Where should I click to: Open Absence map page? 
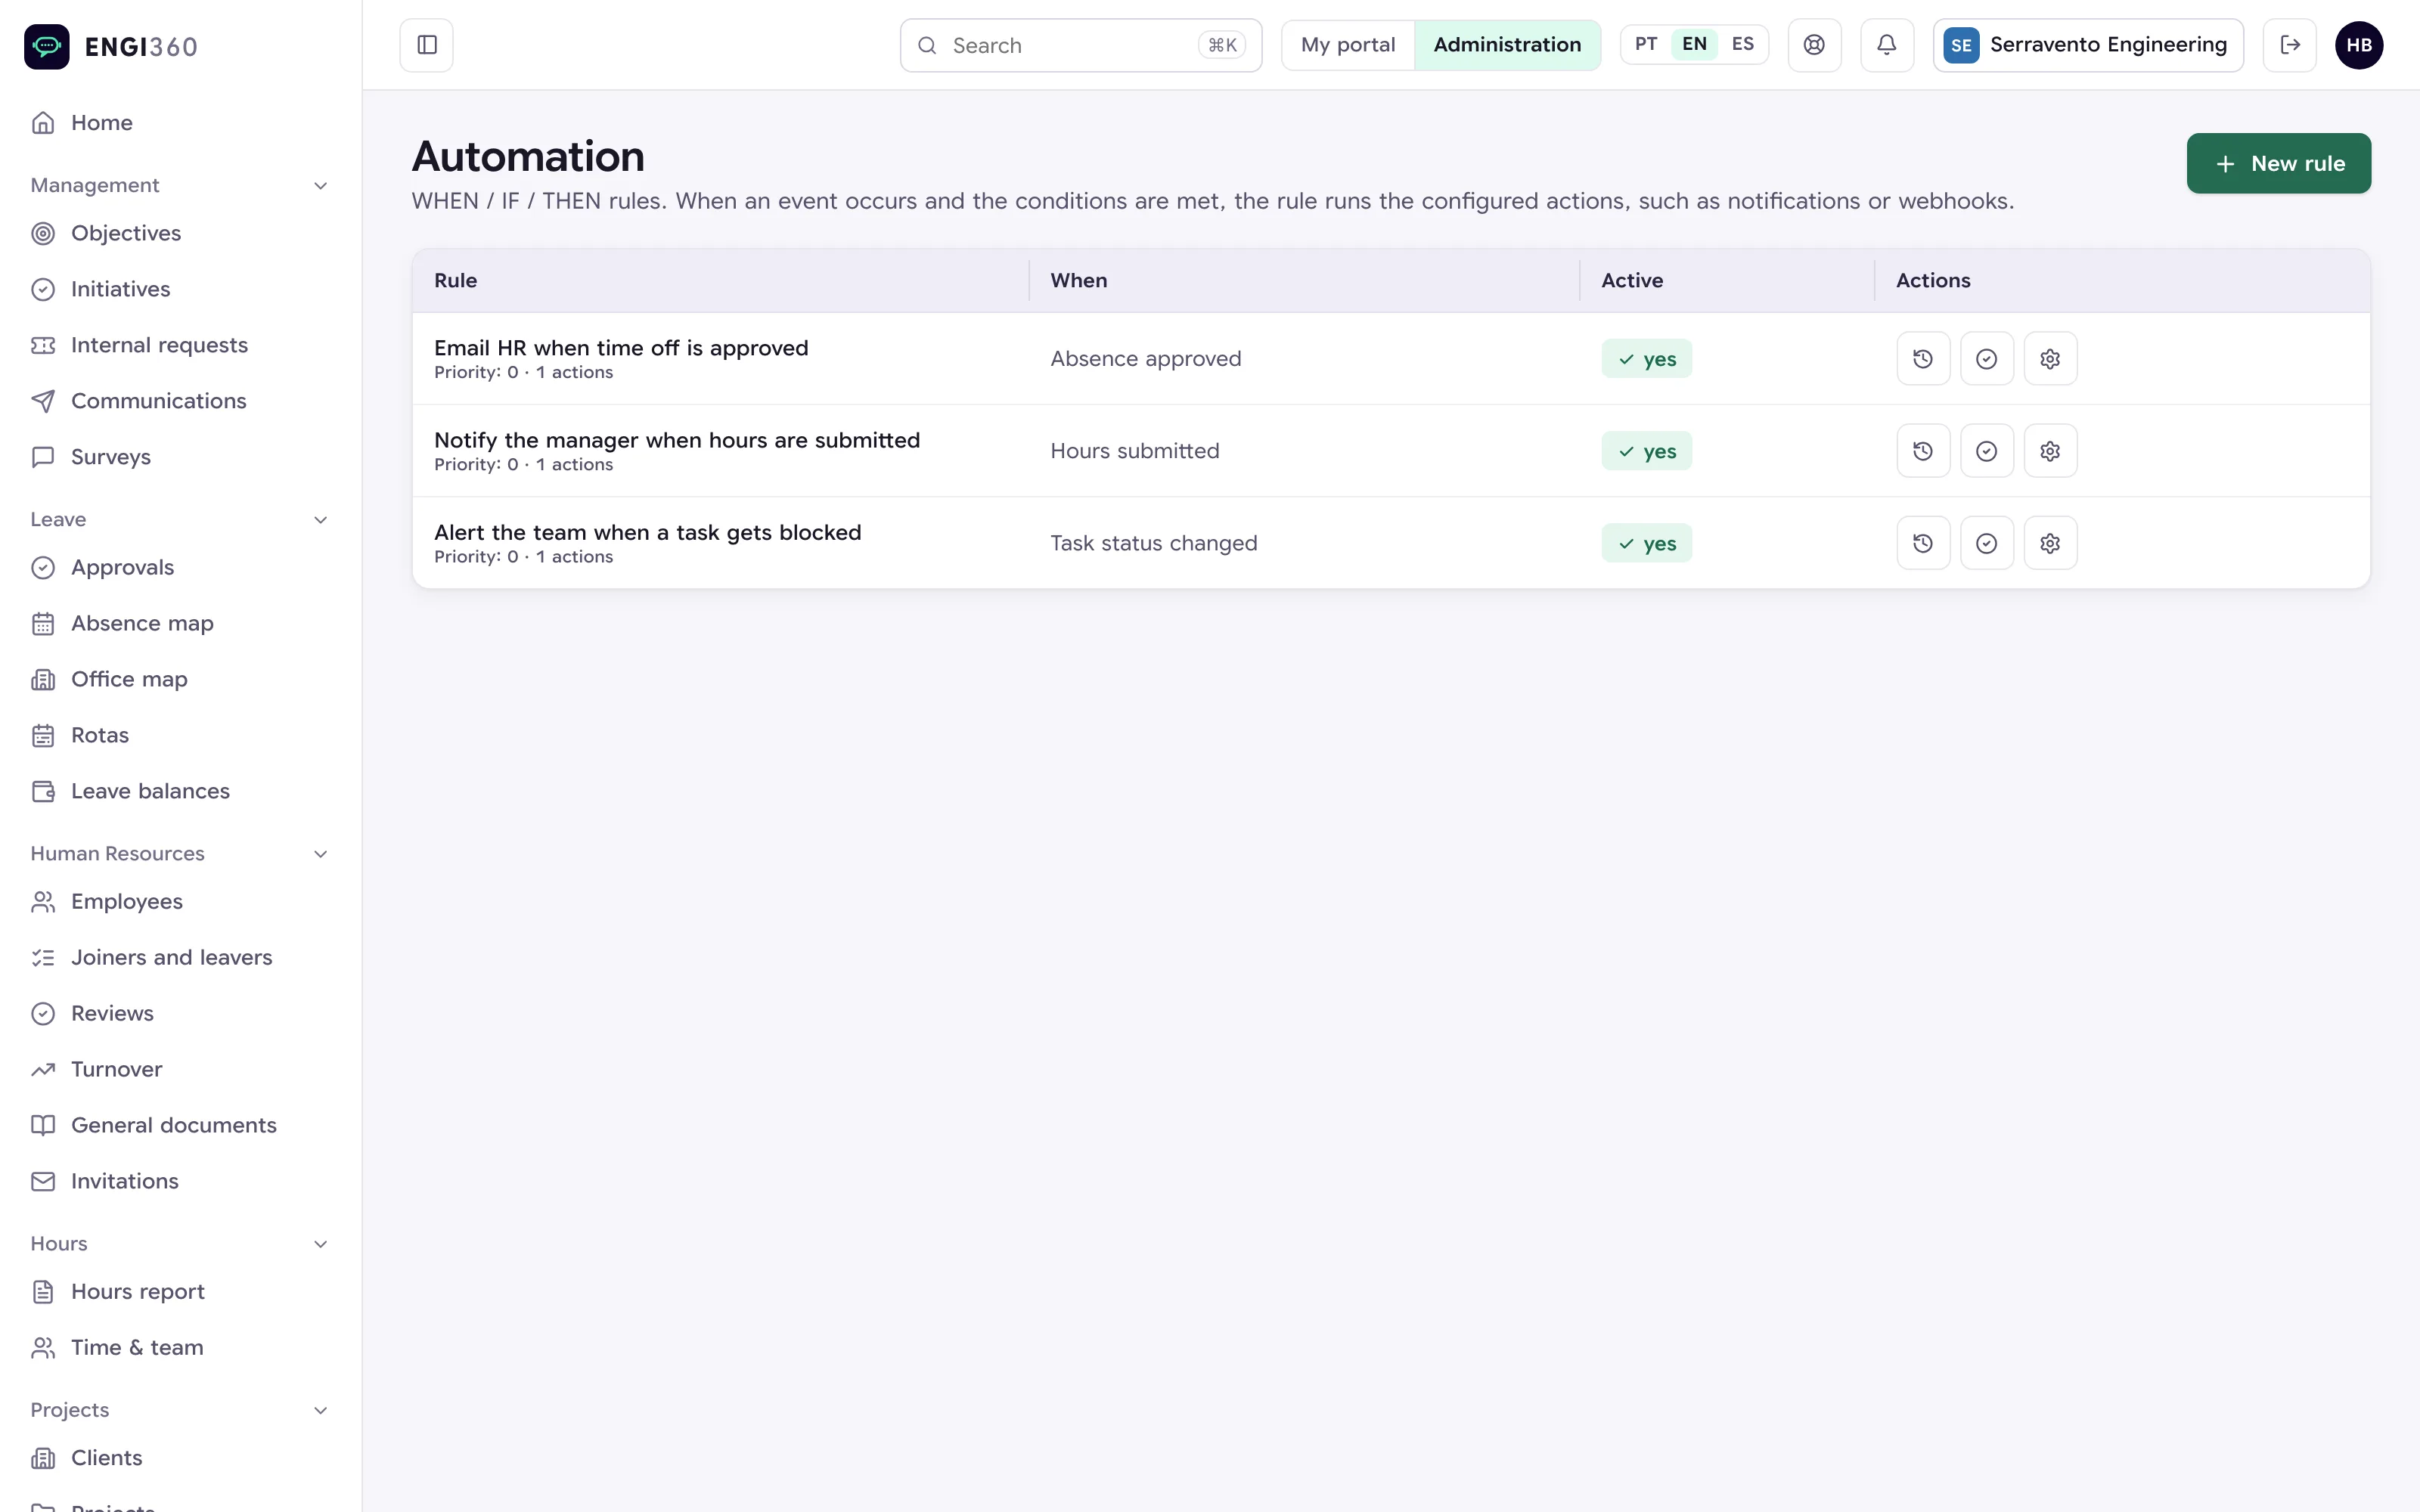pos(180,623)
